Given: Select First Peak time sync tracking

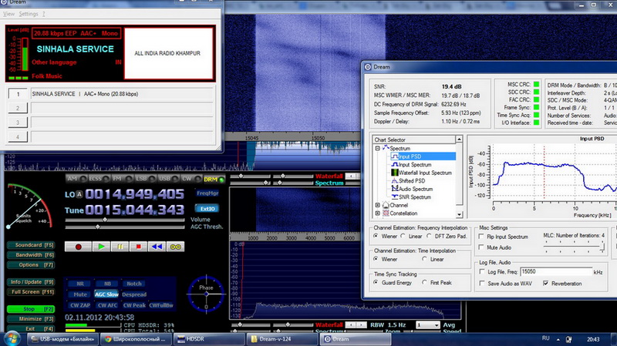Looking at the screenshot, I should click(424, 283).
